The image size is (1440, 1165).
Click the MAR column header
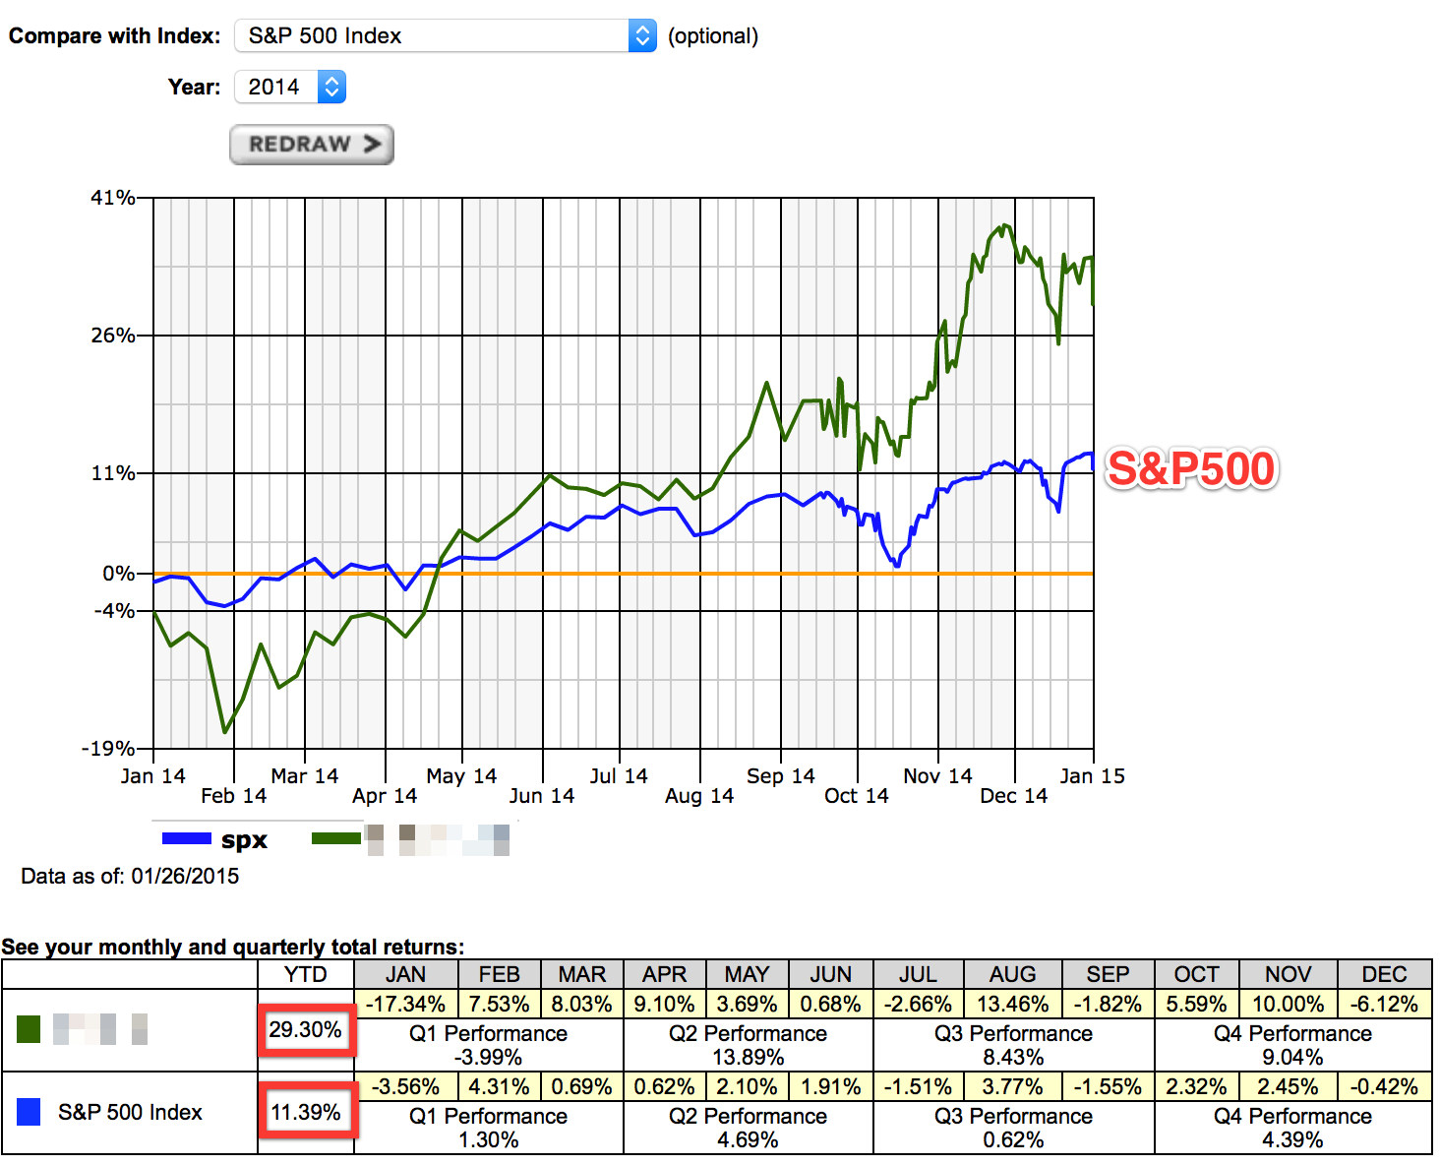tap(582, 974)
